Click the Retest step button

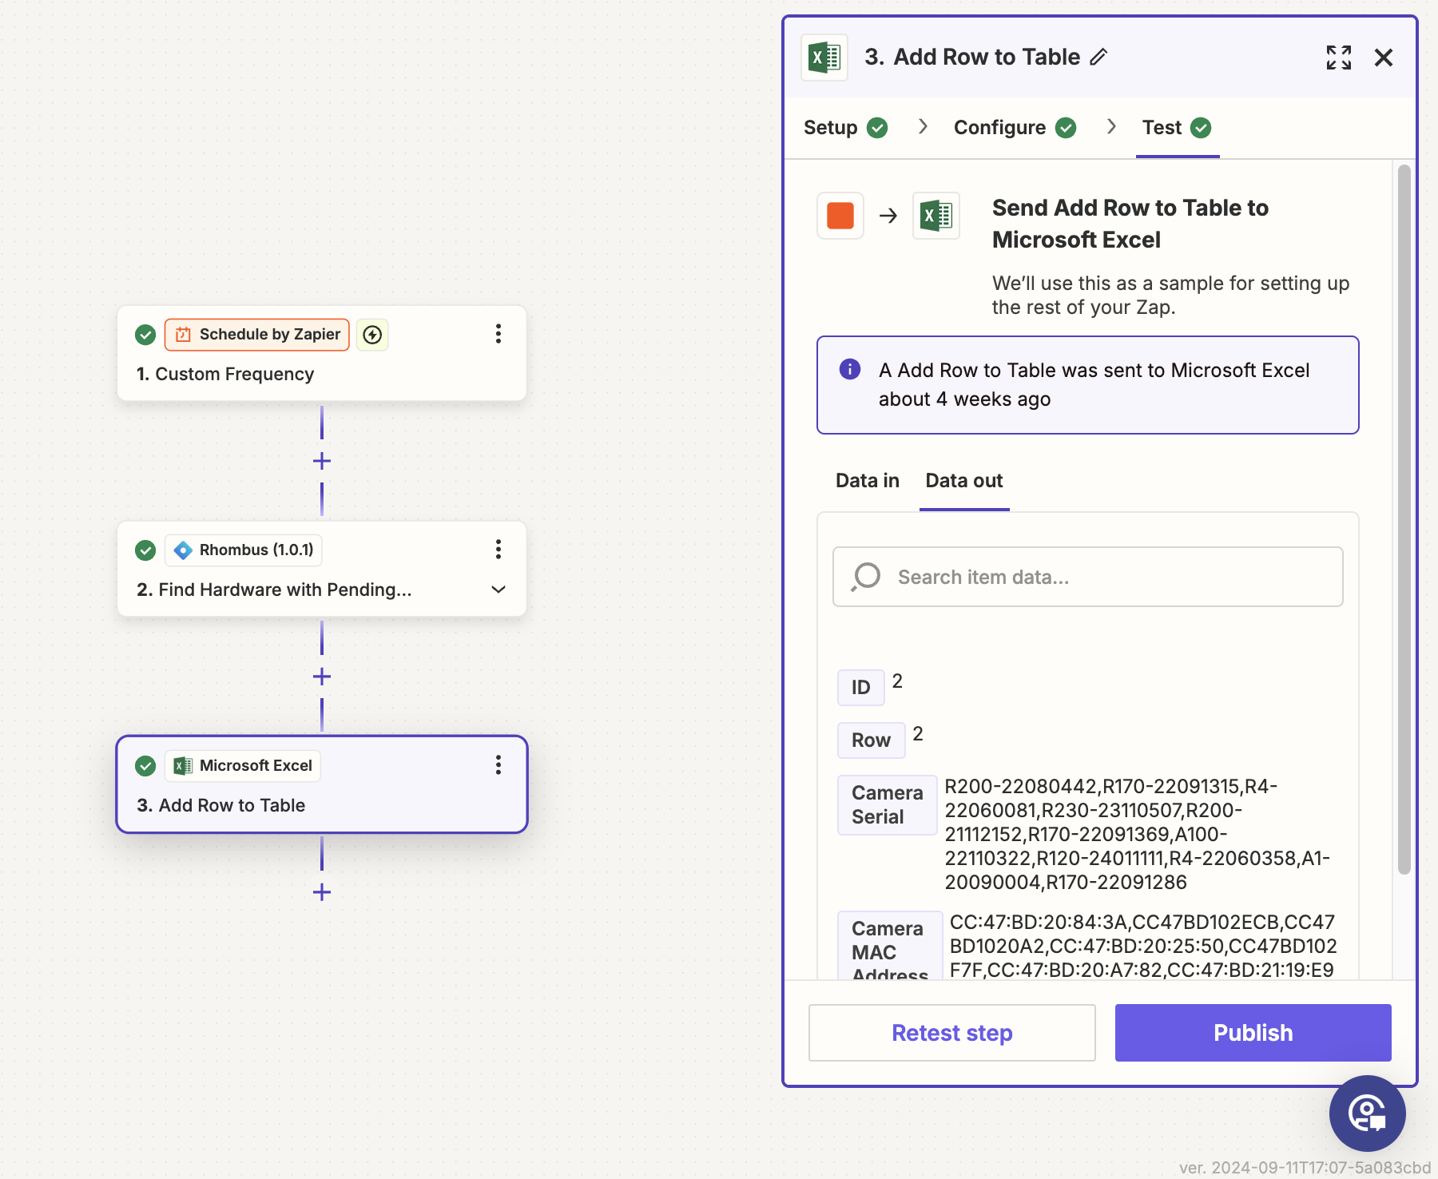tap(952, 1033)
